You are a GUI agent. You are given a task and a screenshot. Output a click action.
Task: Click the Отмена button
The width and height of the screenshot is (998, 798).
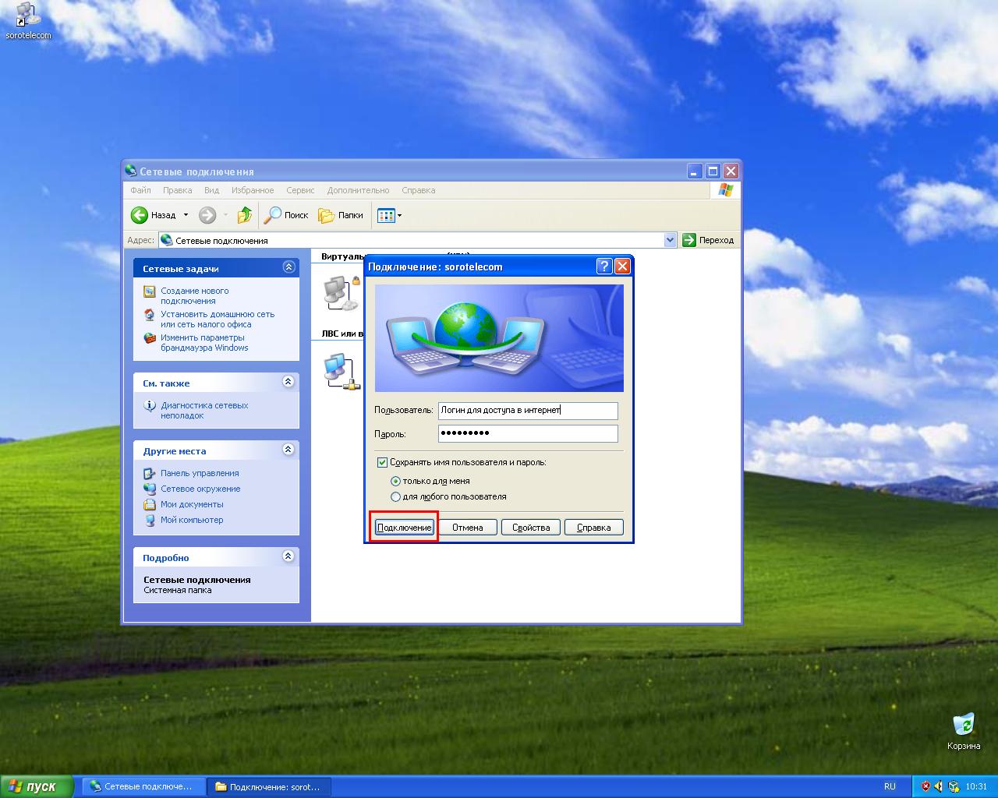tap(468, 528)
